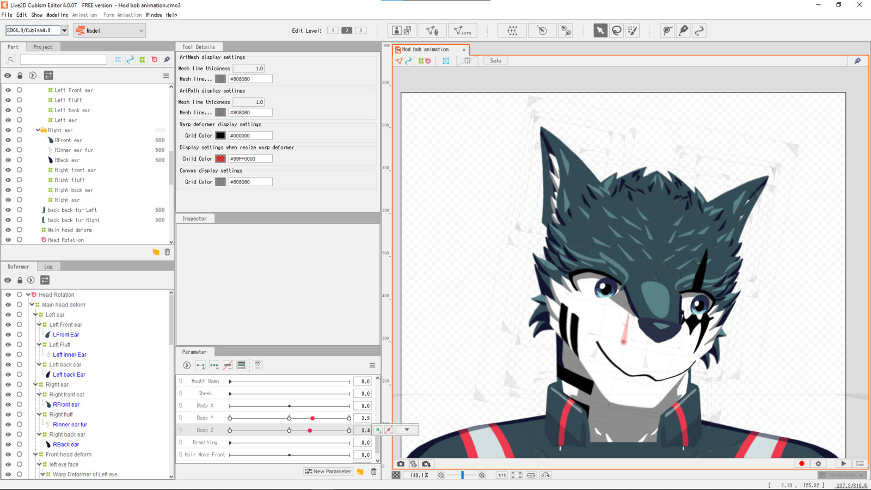
Task: Click the red Child Color swatch
Action: pyautogui.click(x=220, y=158)
